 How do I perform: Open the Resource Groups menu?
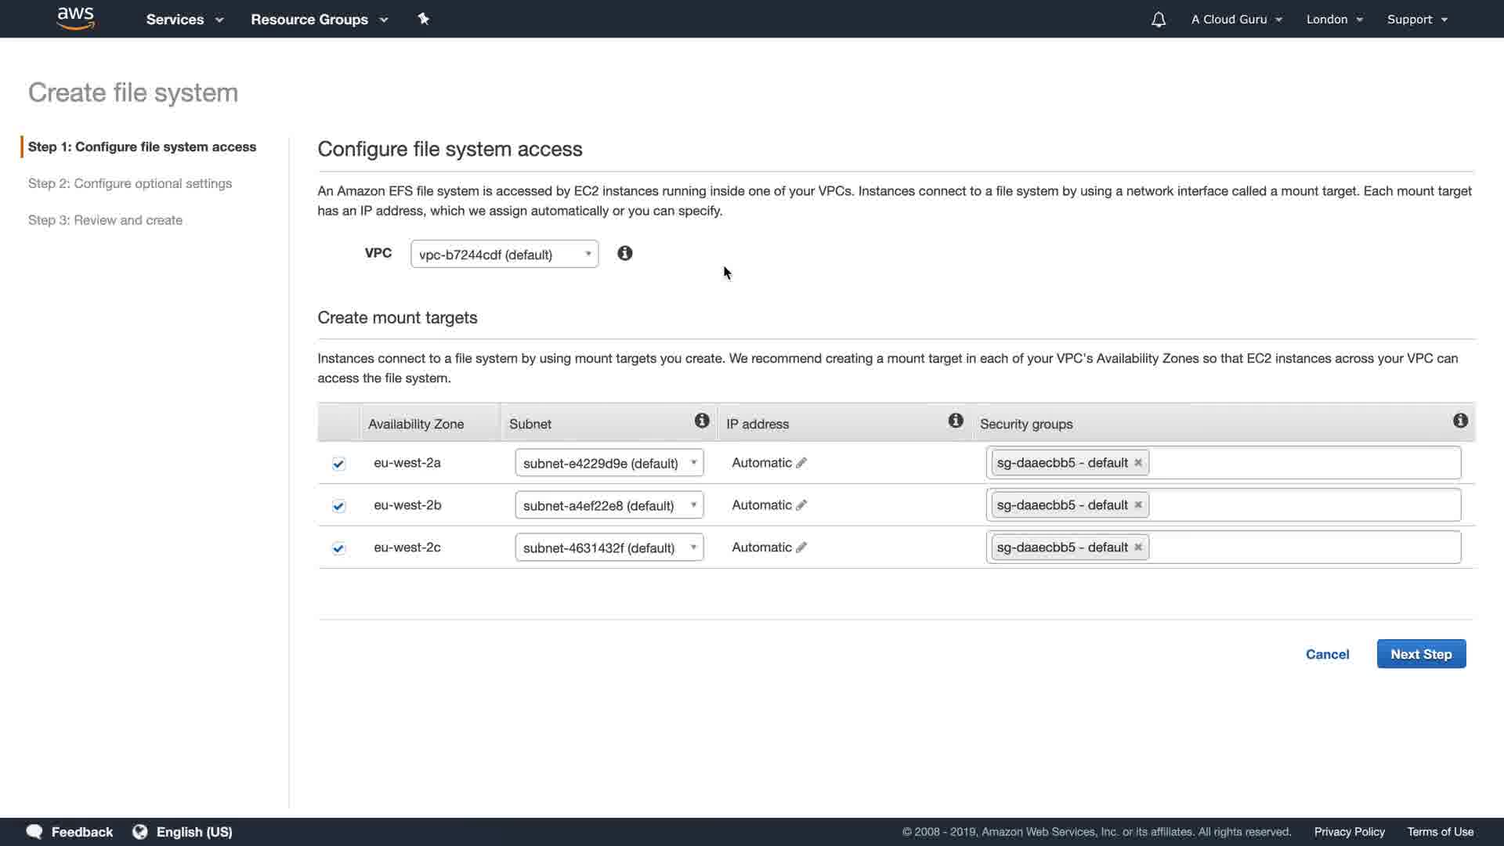click(x=319, y=20)
